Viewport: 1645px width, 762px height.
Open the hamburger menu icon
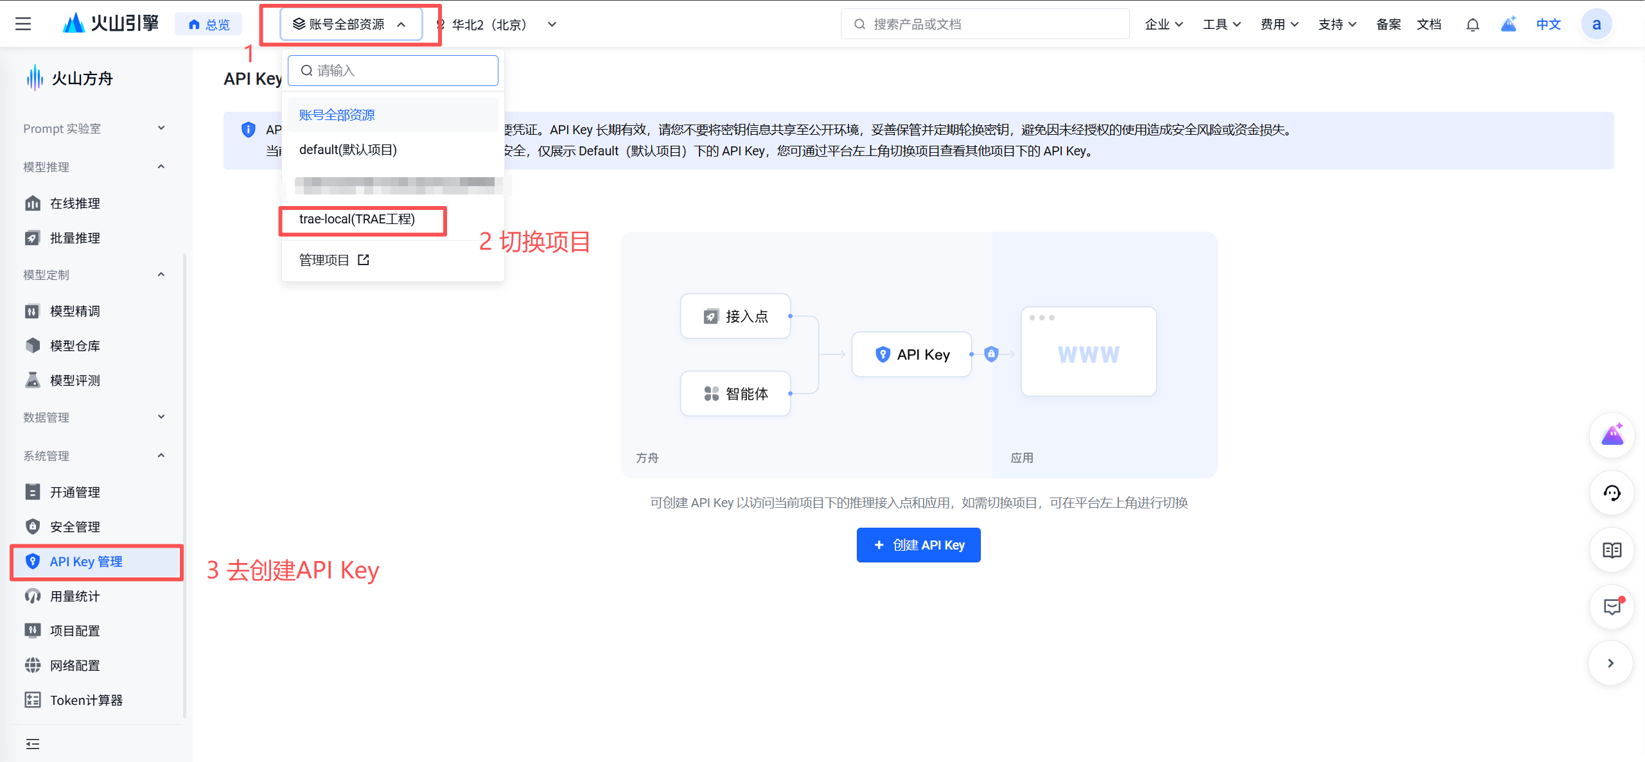tap(23, 24)
